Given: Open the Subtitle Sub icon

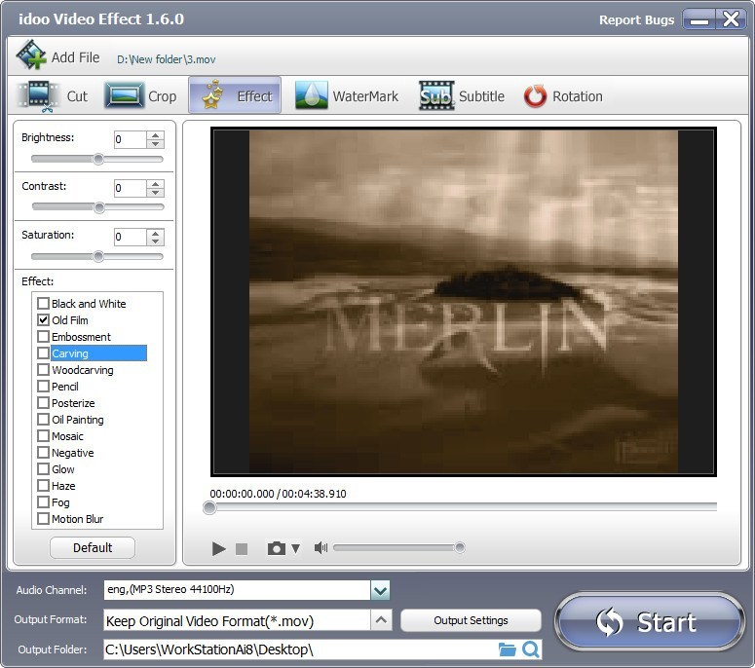Looking at the screenshot, I should [436, 95].
